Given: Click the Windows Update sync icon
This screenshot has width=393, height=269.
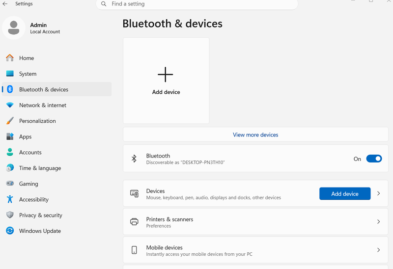Looking at the screenshot, I should click(x=10, y=231).
